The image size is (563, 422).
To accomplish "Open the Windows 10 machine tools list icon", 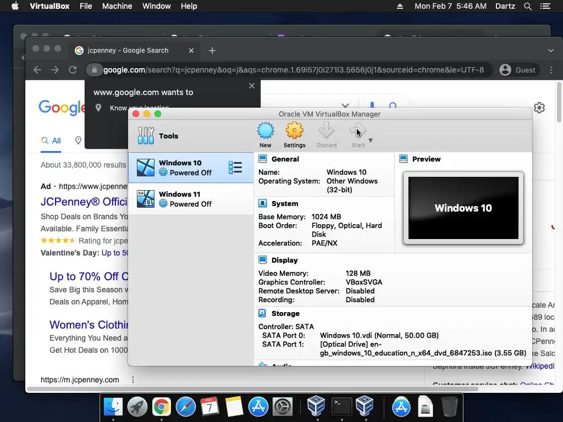I will 235,168.
